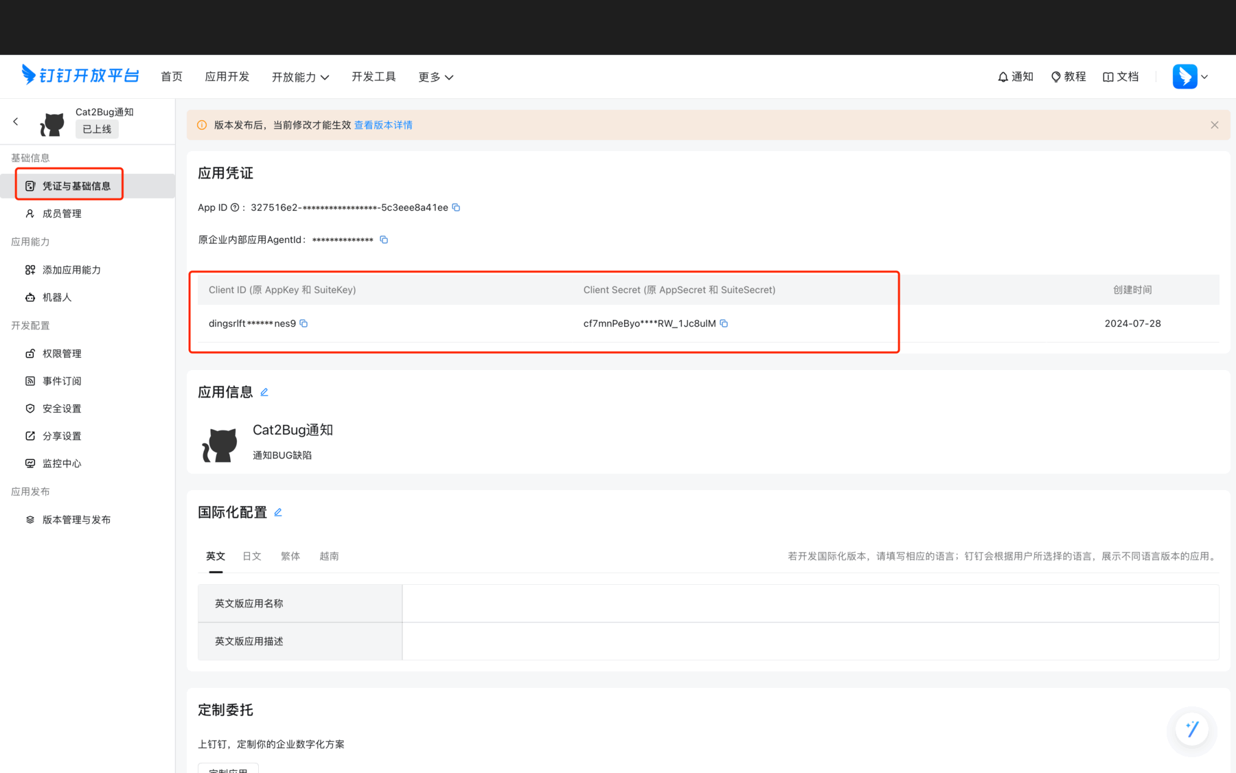Copy the Client Secret value
The width and height of the screenshot is (1236, 773).
pyautogui.click(x=724, y=323)
